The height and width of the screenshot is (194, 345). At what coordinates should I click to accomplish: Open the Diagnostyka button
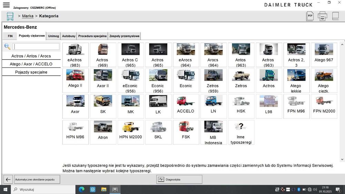[179, 180]
